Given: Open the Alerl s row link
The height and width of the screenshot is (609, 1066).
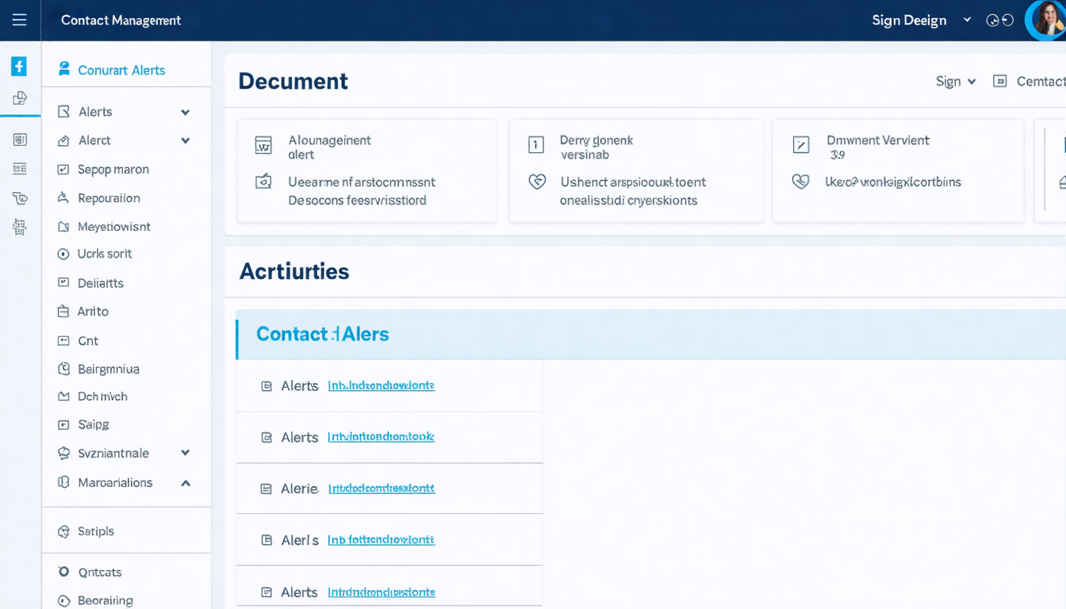Looking at the screenshot, I should [x=381, y=539].
